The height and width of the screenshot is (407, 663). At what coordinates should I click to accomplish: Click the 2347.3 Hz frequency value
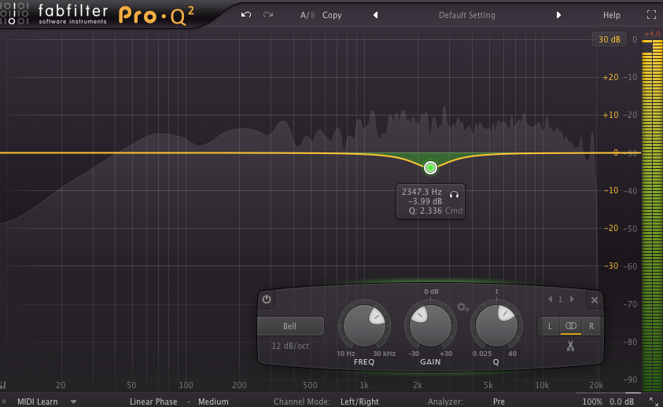point(422,192)
